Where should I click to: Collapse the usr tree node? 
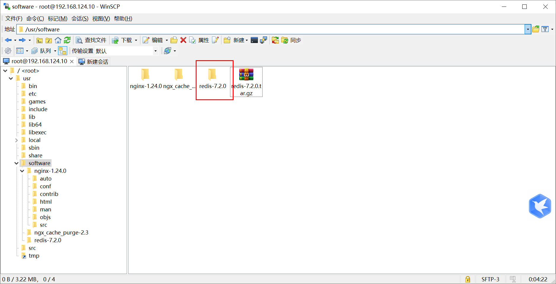coord(11,78)
